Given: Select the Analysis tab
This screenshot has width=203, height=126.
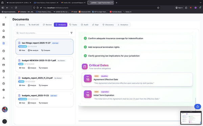Looking at the screenshot, I should [x=61, y=25].
